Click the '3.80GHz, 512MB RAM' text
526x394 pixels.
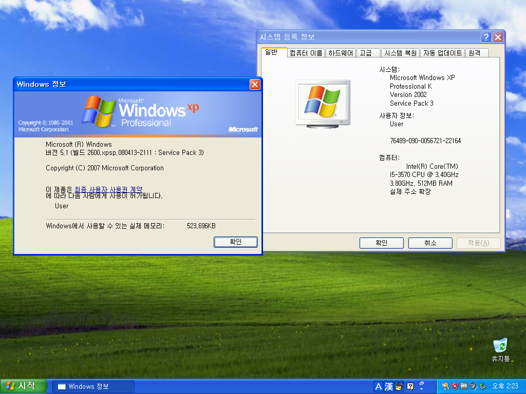coord(421,183)
